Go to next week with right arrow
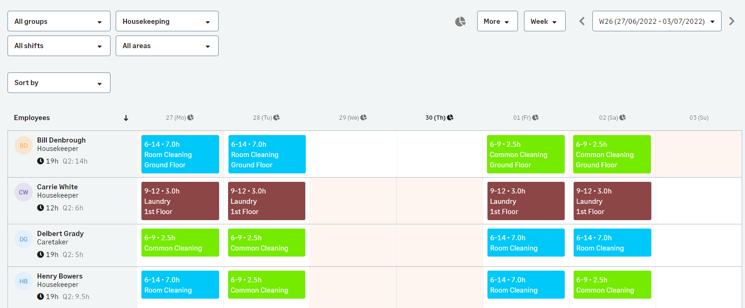This screenshot has height=308, width=745. 732,21
